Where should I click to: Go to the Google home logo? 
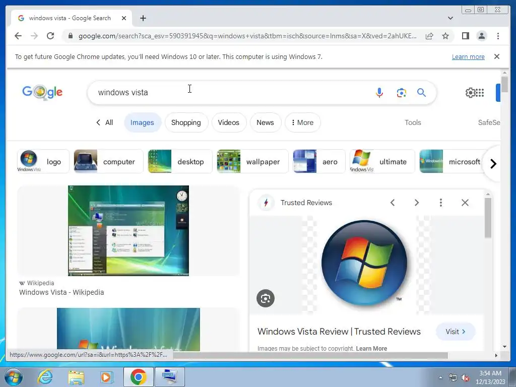(42, 92)
